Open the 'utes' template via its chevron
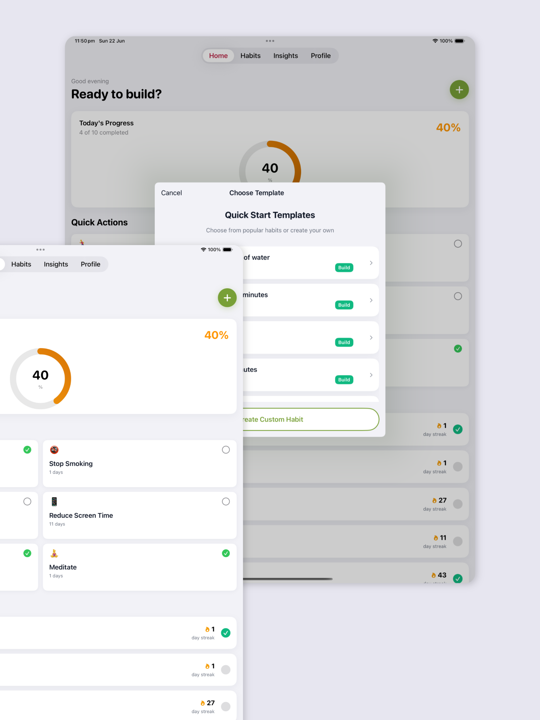 pyautogui.click(x=371, y=375)
